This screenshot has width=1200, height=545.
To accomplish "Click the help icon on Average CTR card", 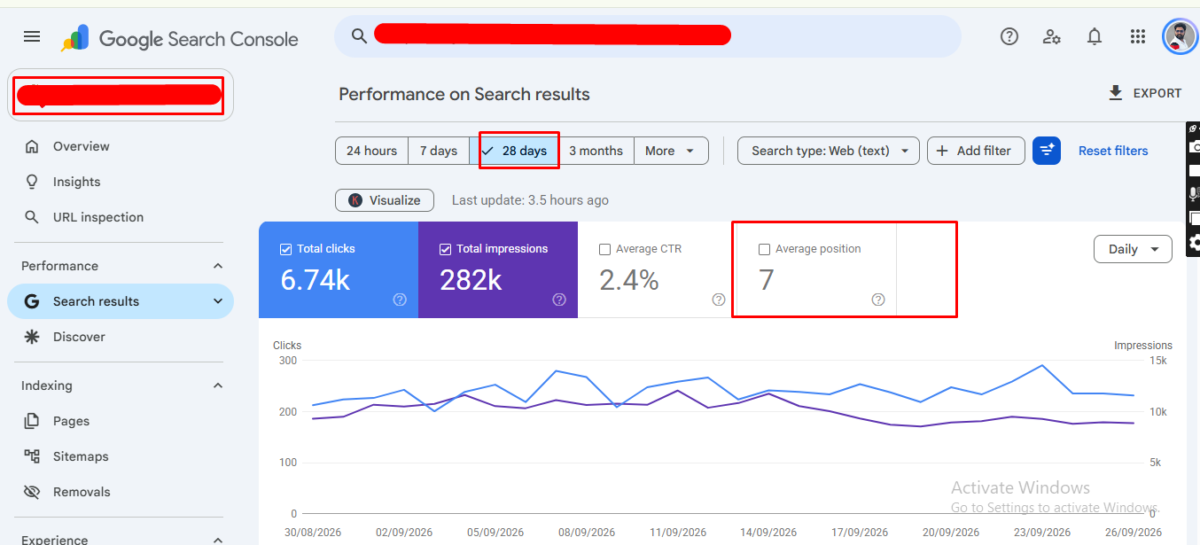I will pyautogui.click(x=719, y=300).
